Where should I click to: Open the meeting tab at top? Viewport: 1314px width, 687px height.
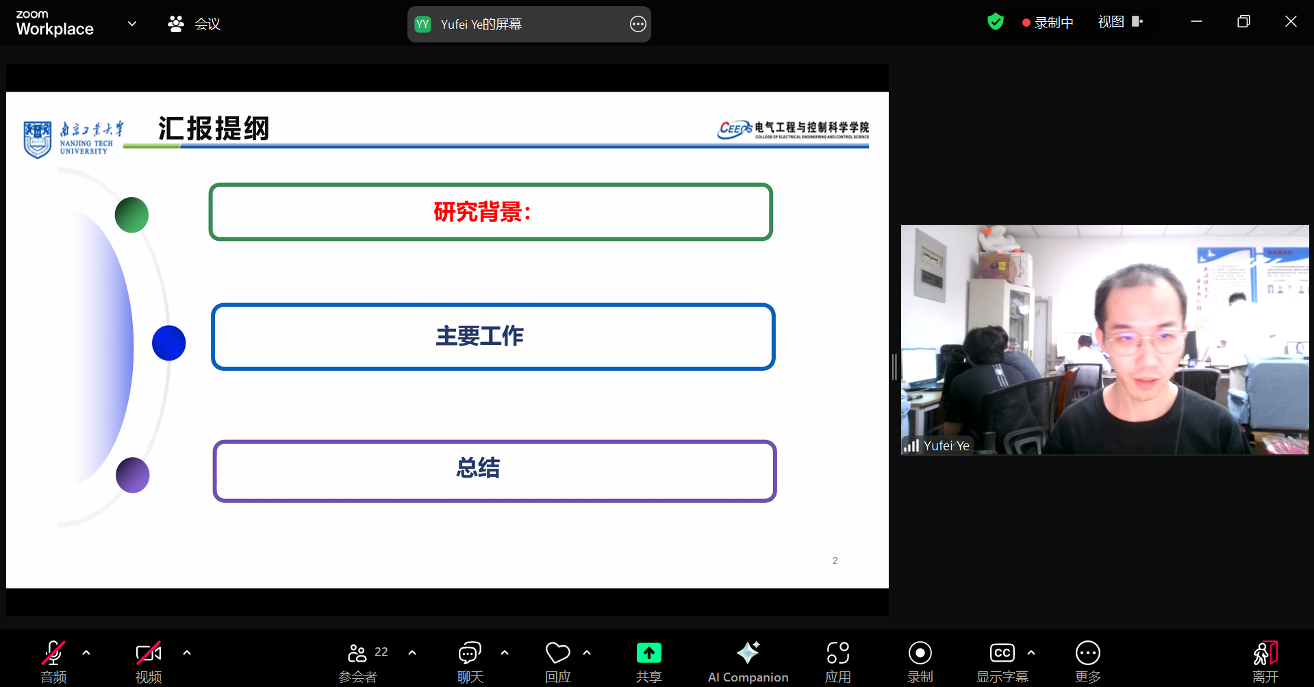pos(194,24)
